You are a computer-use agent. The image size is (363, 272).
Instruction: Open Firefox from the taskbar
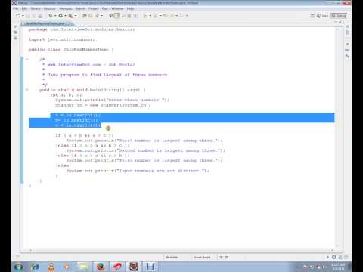pyautogui.click(x=101, y=267)
